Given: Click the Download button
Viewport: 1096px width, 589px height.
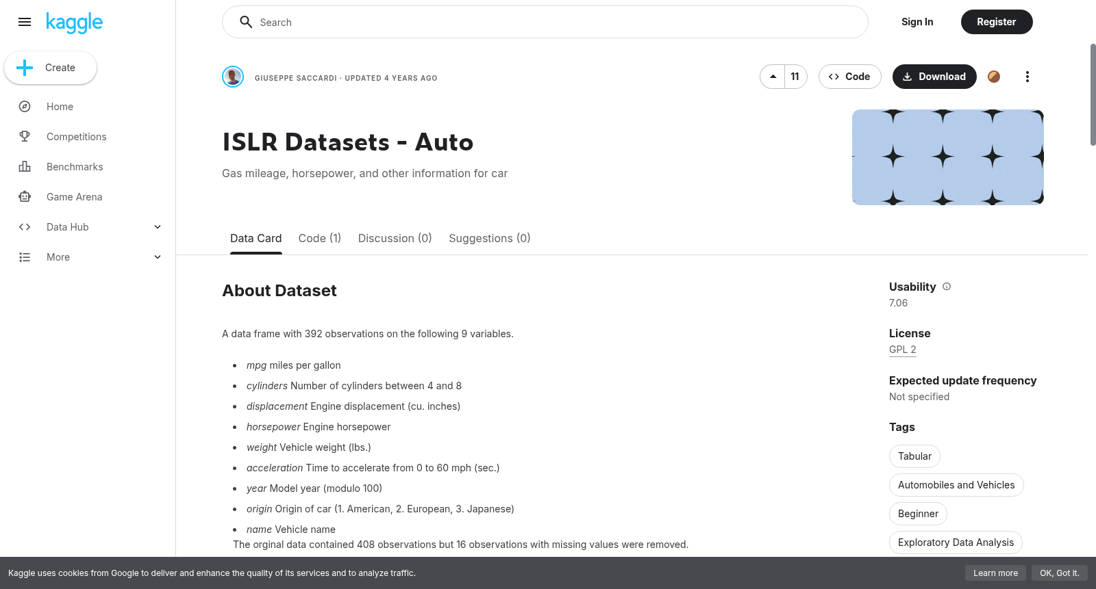Looking at the screenshot, I should 934,77.
